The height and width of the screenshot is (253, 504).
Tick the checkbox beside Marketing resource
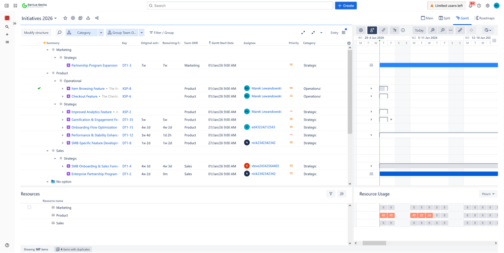[x=29, y=207]
